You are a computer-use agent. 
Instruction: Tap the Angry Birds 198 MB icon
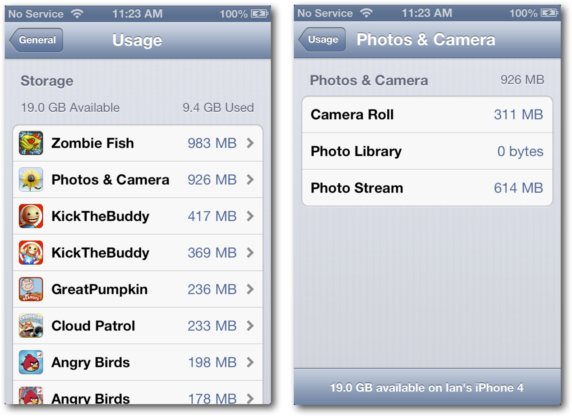(x=31, y=362)
